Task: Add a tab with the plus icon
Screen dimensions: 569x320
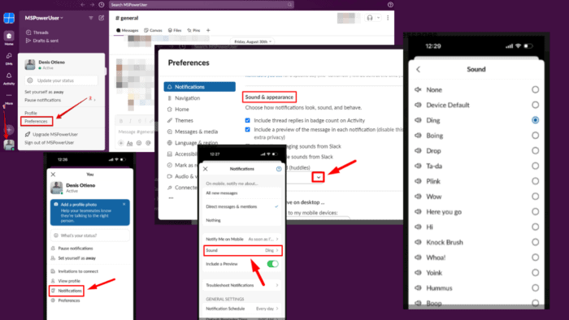Action: pos(208,30)
